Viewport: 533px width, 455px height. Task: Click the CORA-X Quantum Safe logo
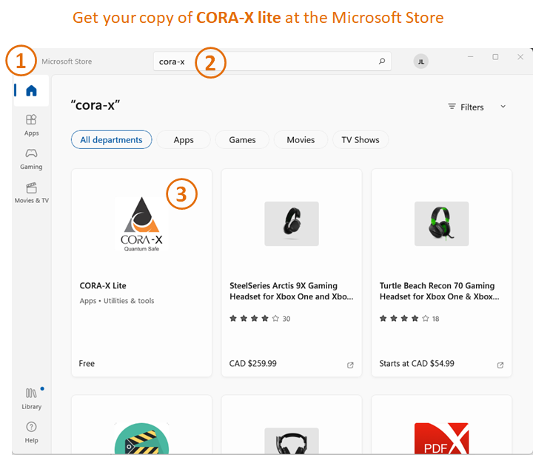pyautogui.click(x=141, y=224)
